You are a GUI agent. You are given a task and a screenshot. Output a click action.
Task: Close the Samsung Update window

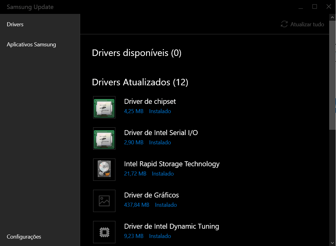(329, 7)
